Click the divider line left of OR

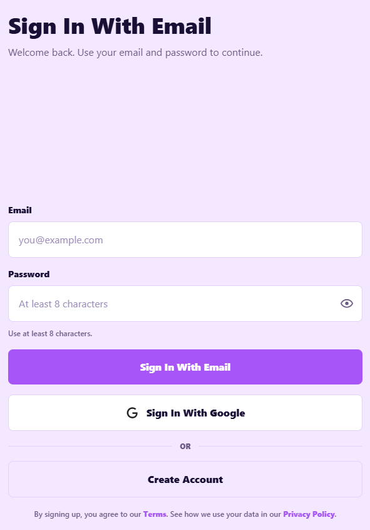coord(90,446)
